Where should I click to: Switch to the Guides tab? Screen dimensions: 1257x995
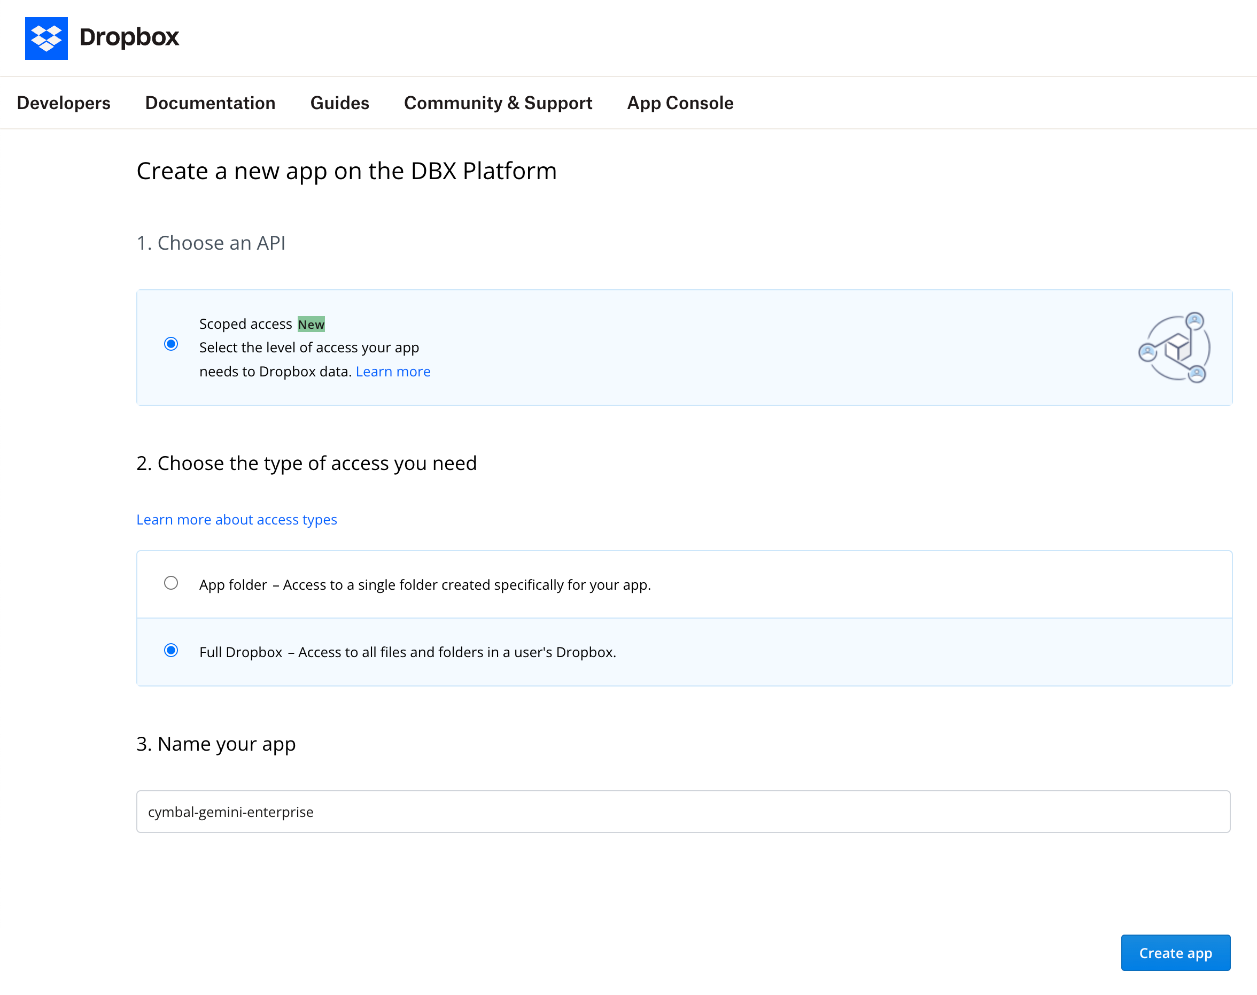[x=339, y=103]
